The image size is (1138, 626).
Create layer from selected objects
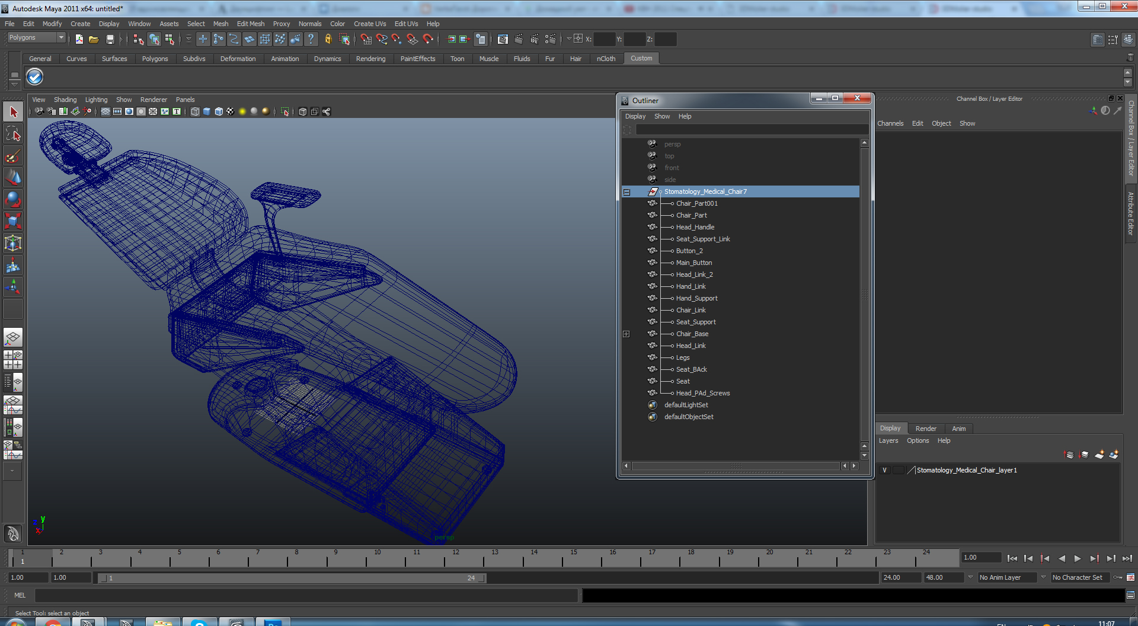1114,455
